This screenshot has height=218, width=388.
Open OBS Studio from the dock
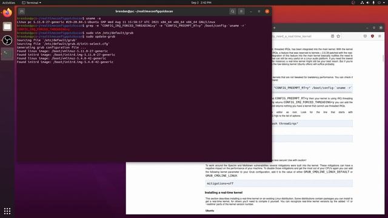tap(7, 40)
